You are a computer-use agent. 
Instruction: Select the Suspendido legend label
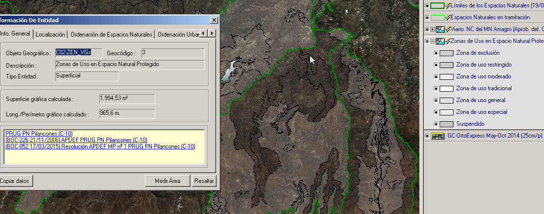[470, 124]
